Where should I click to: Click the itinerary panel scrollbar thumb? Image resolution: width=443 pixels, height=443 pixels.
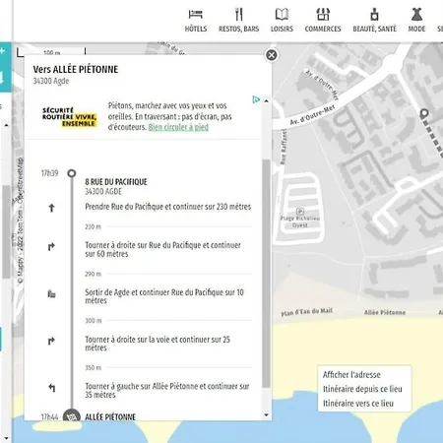(266, 273)
